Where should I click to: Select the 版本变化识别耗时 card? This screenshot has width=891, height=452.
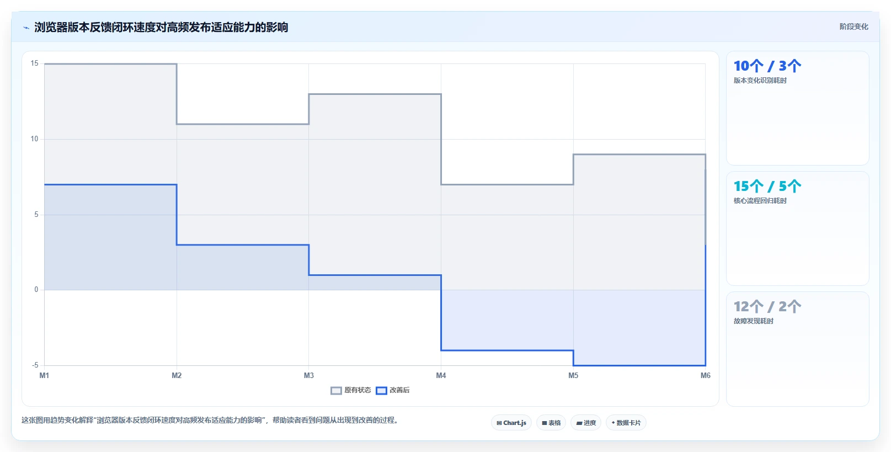(x=798, y=108)
